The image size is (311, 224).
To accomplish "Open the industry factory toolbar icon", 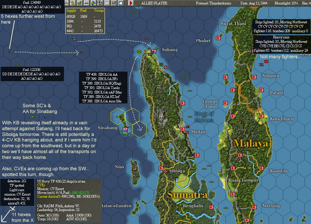I will 79,3.
